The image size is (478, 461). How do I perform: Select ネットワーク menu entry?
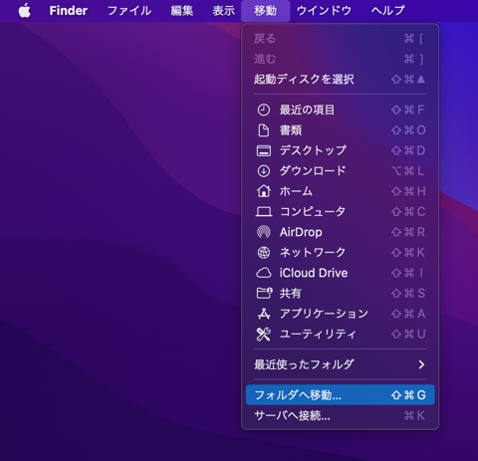coord(341,253)
